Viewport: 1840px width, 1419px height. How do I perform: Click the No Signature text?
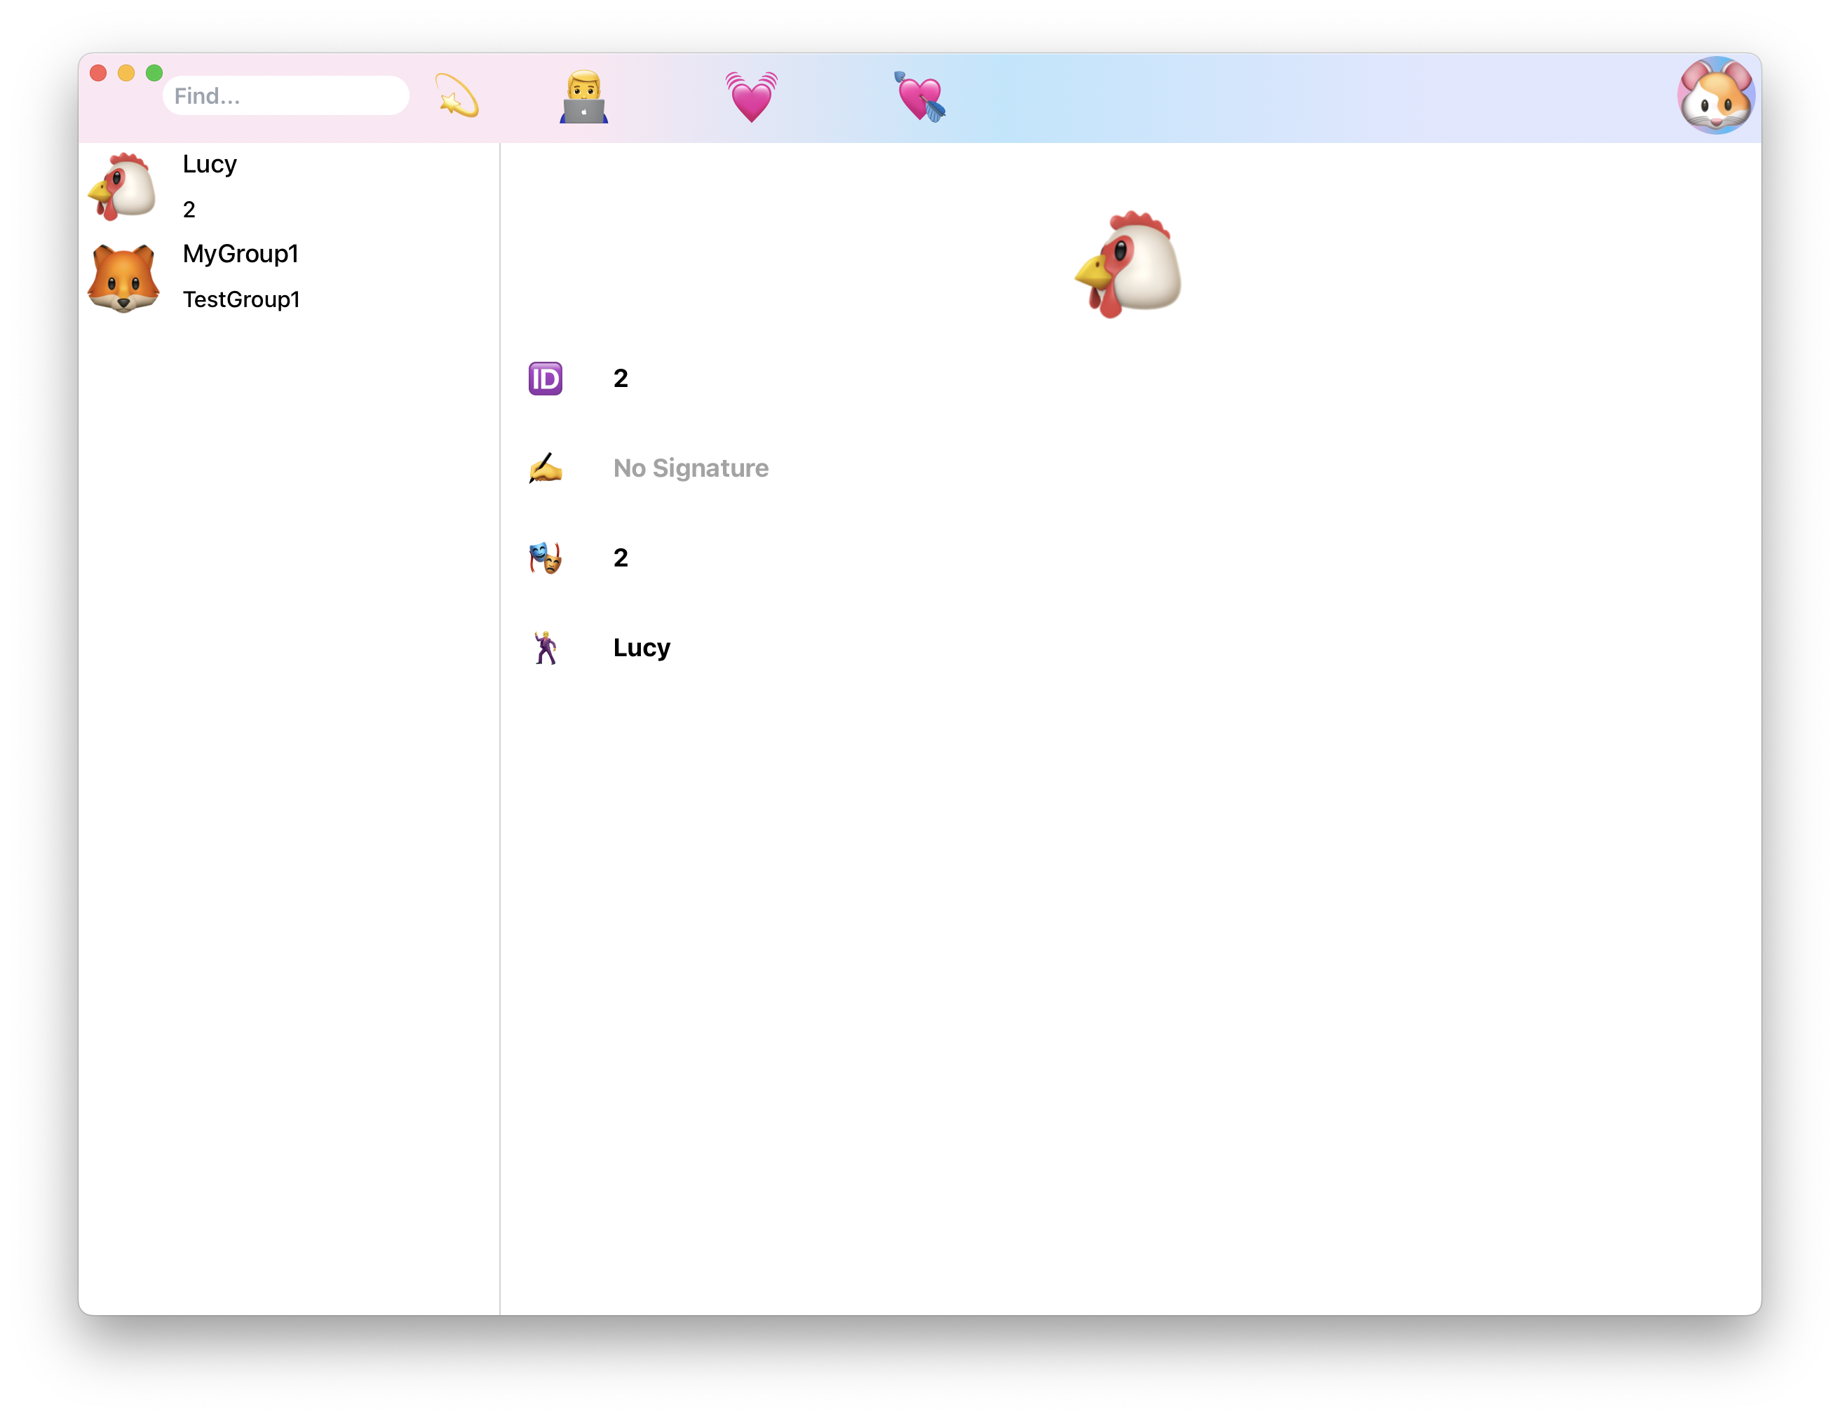coord(690,468)
